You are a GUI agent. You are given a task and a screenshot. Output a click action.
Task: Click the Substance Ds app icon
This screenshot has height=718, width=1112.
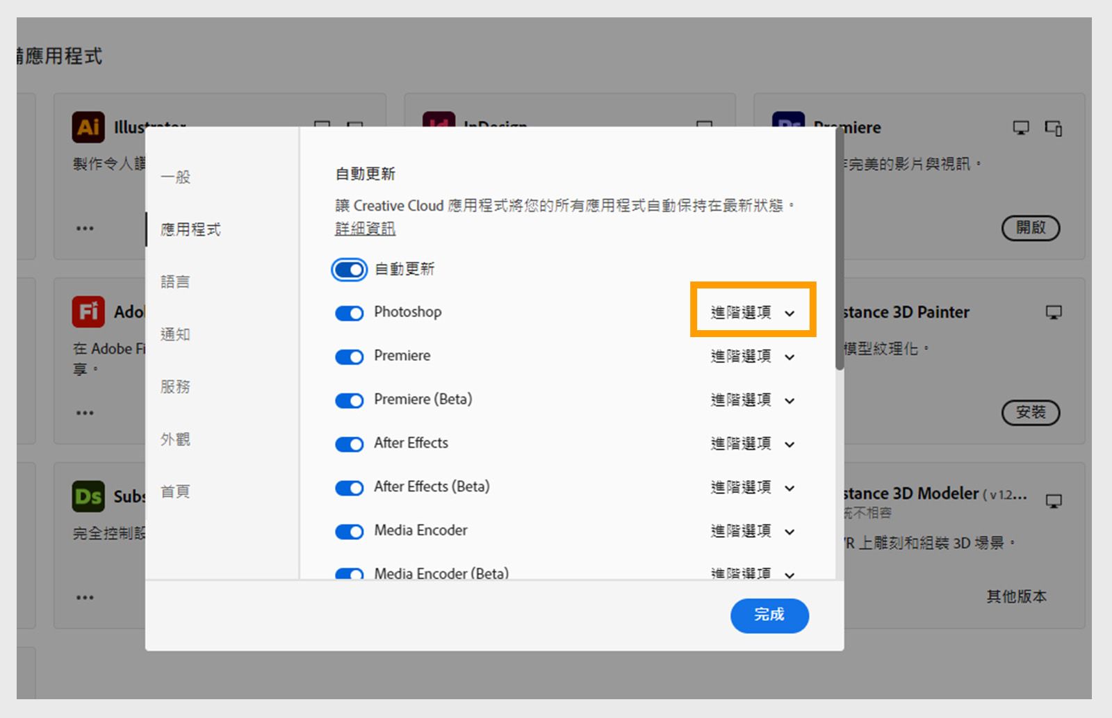click(88, 496)
